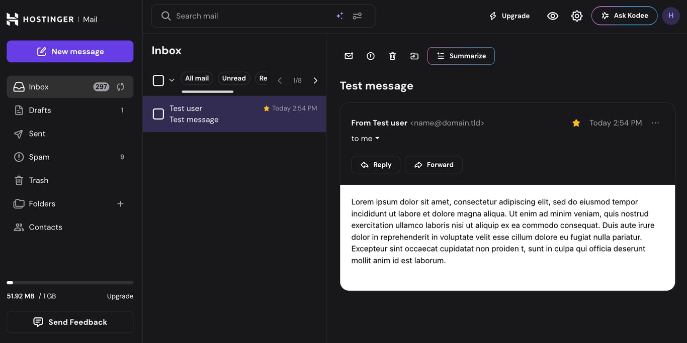687x343 pixels.
Task: Mark the message as unread via envelope icon
Action: 349,56
